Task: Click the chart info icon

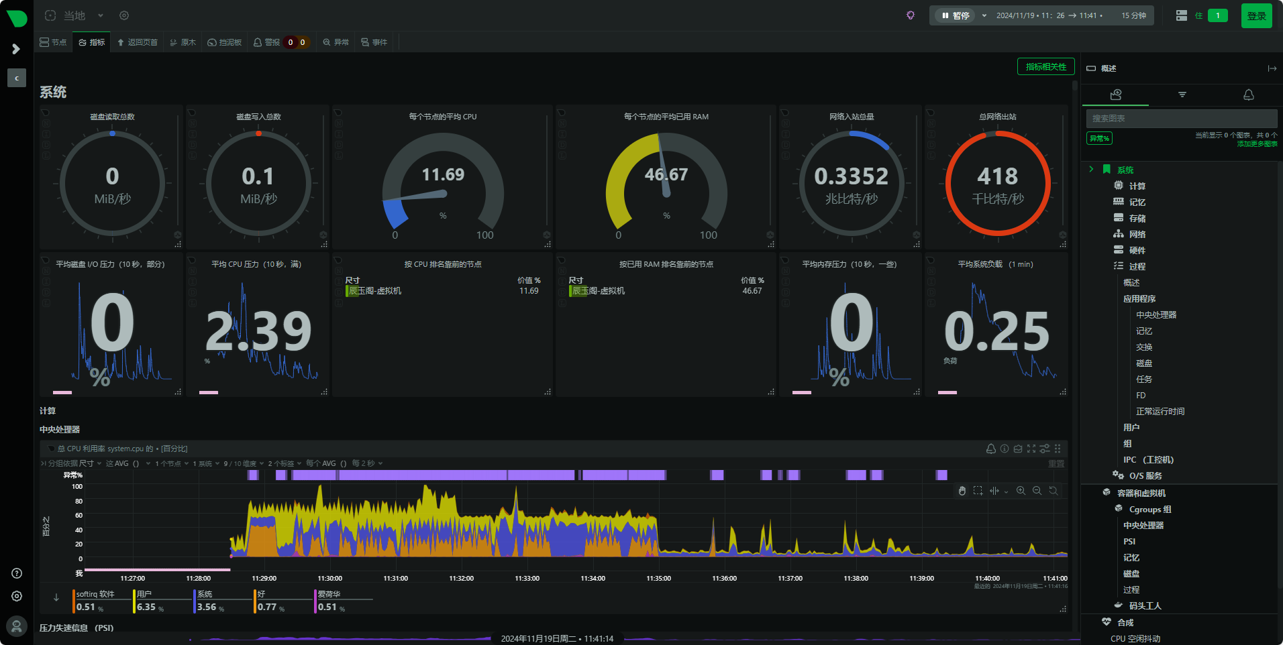Action: pyautogui.click(x=1005, y=449)
